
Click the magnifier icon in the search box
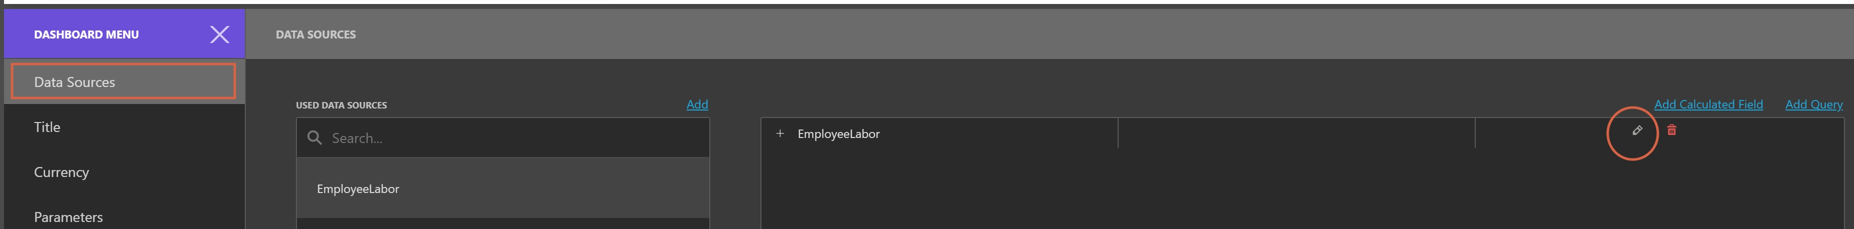(315, 138)
